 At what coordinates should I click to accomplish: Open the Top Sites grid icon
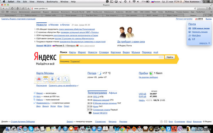click(7, 12)
